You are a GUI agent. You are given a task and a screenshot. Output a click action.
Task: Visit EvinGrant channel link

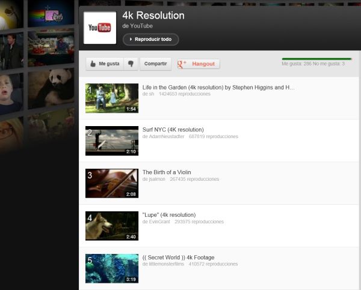coord(159,222)
